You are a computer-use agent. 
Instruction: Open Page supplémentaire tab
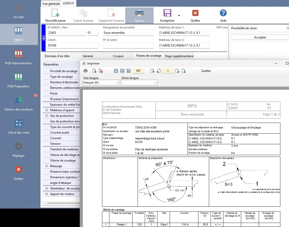pyautogui.click(x=179, y=56)
